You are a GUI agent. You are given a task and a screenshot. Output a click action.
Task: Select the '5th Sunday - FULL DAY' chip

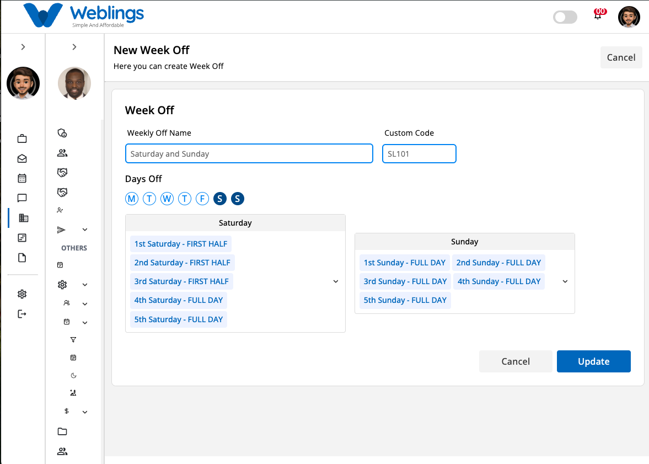(x=405, y=300)
